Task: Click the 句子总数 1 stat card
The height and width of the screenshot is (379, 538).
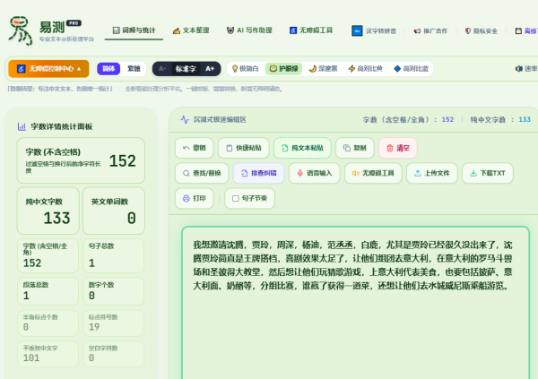Action: point(114,255)
